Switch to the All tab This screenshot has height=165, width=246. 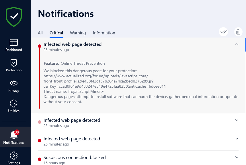pyautogui.click(x=40, y=33)
